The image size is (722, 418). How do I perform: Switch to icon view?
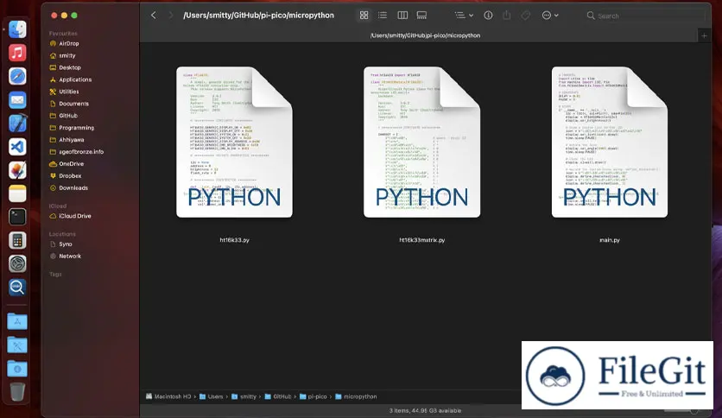(x=364, y=16)
